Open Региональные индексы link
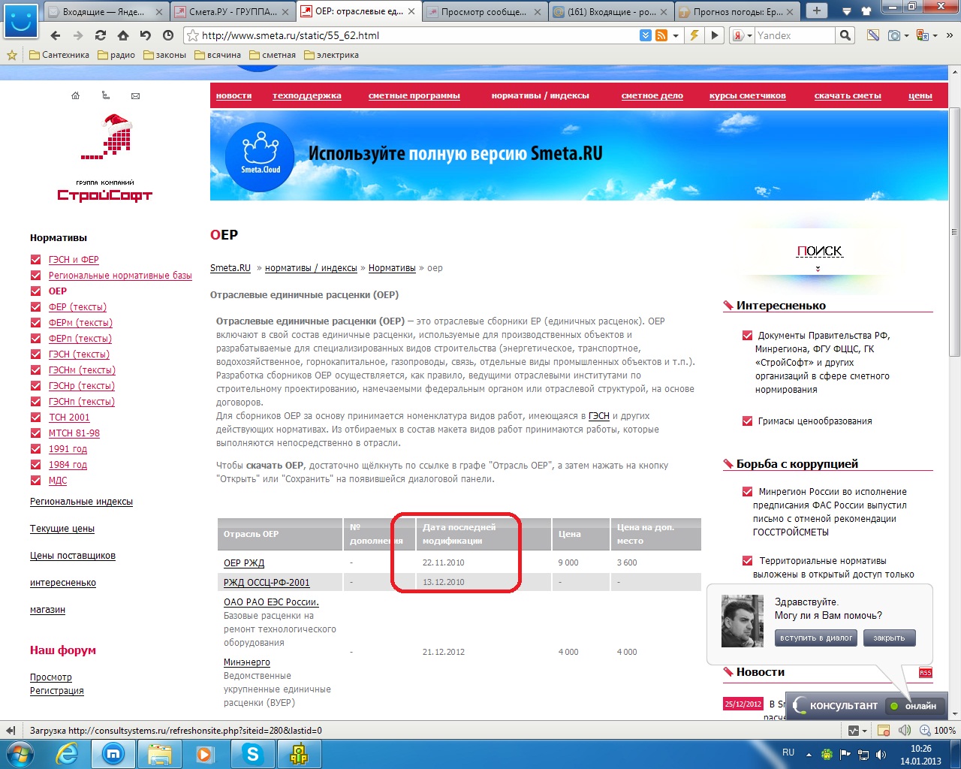 (x=81, y=502)
